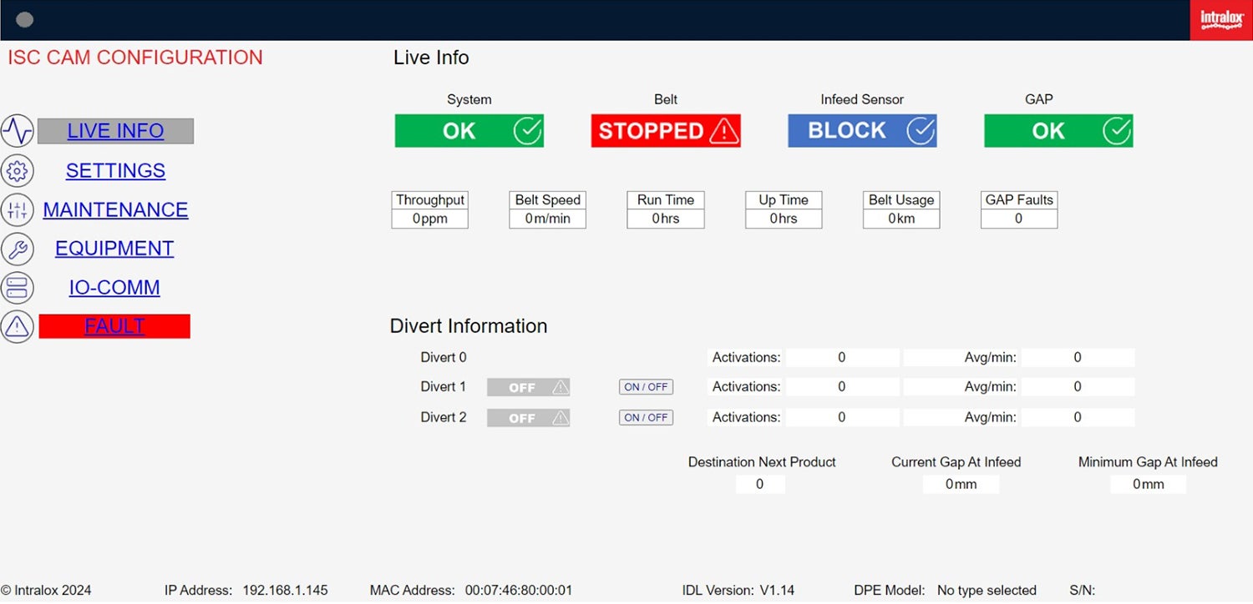Click the Maintenance sliders icon

[18, 209]
